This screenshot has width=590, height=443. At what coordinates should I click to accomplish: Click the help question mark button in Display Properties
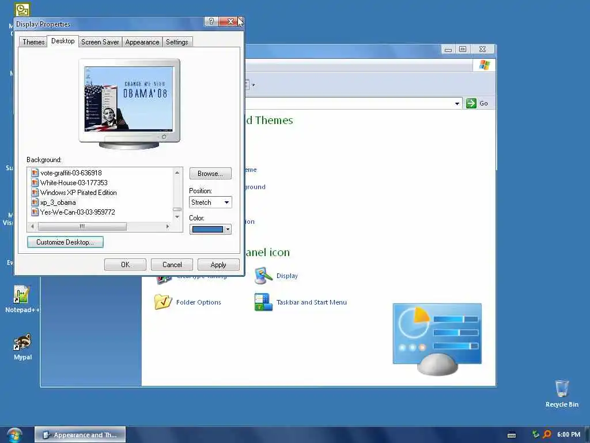pos(211,21)
